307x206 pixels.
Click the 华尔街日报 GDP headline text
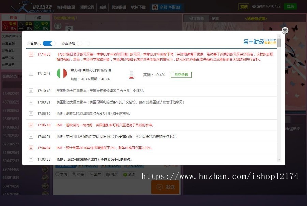(165, 57)
